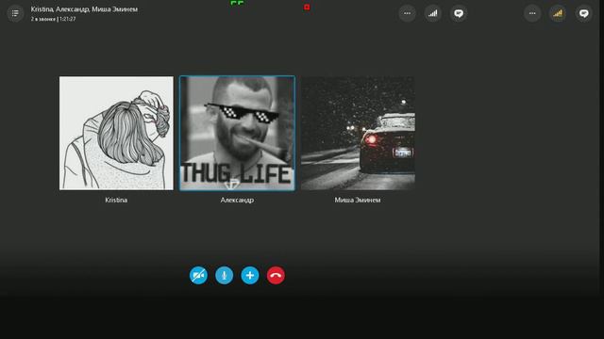
Task: Click the Миша Эминем name label
Action: pyautogui.click(x=358, y=200)
